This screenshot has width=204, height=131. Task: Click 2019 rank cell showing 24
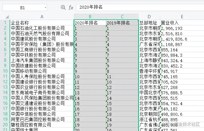pos(122,119)
